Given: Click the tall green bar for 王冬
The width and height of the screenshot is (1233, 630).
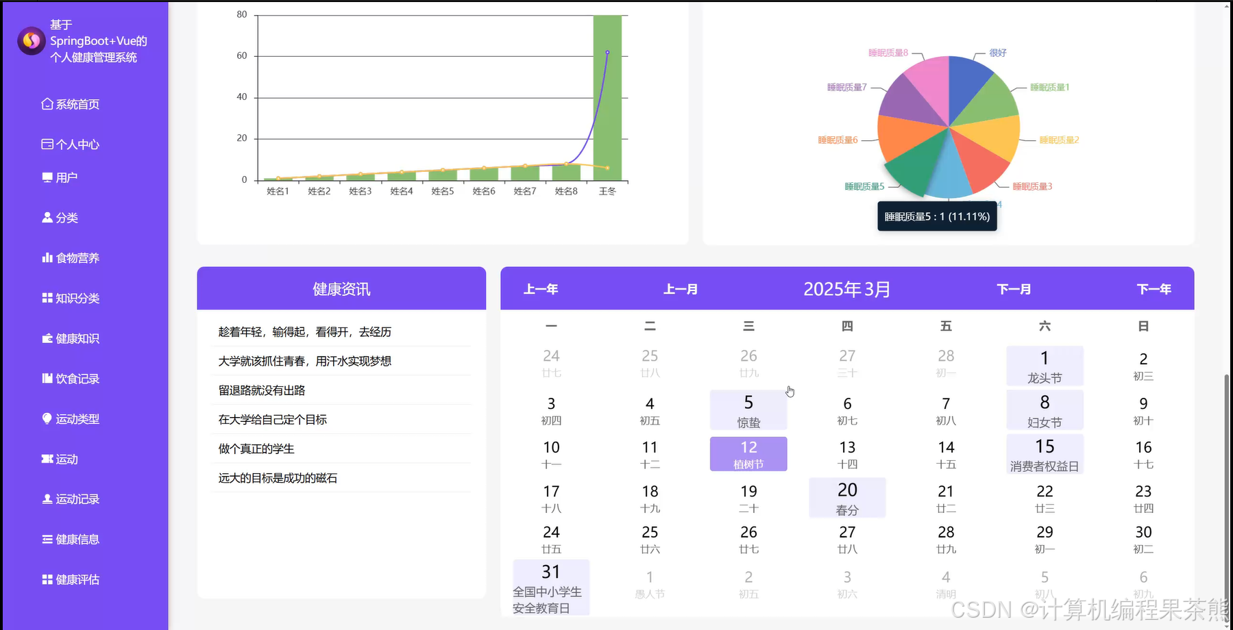Looking at the screenshot, I should point(607,97).
